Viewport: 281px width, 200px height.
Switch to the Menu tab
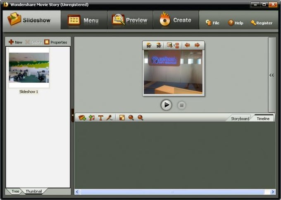(x=84, y=20)
